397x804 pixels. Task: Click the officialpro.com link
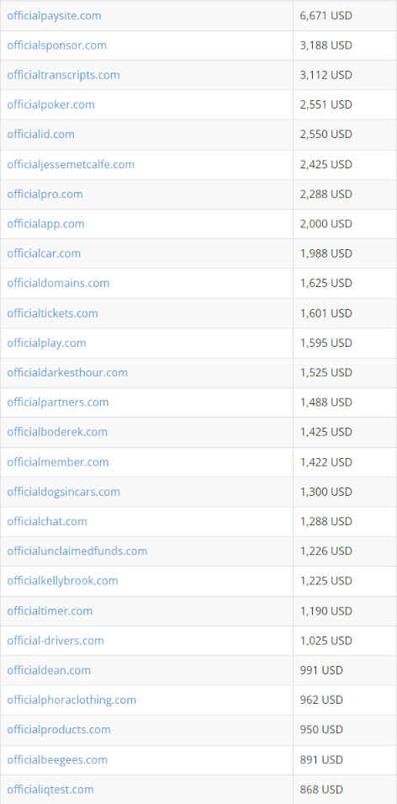tap(45, 194)
